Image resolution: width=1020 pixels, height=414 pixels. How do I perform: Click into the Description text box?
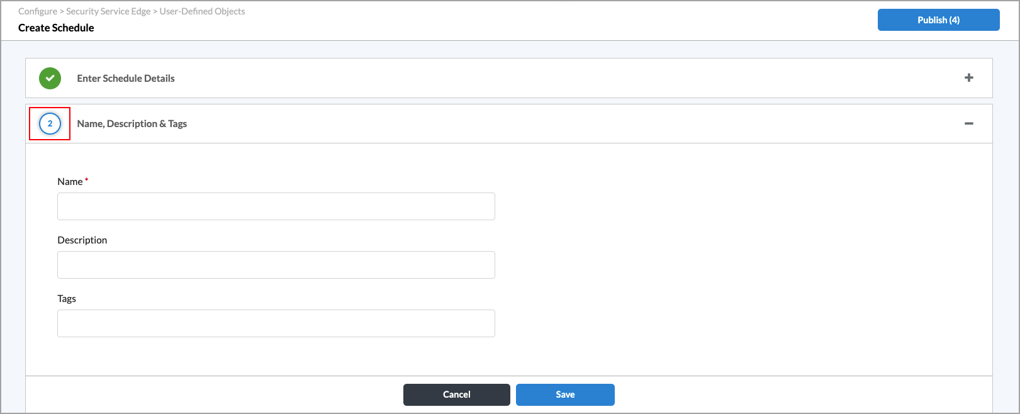click(x=276, y=265)
